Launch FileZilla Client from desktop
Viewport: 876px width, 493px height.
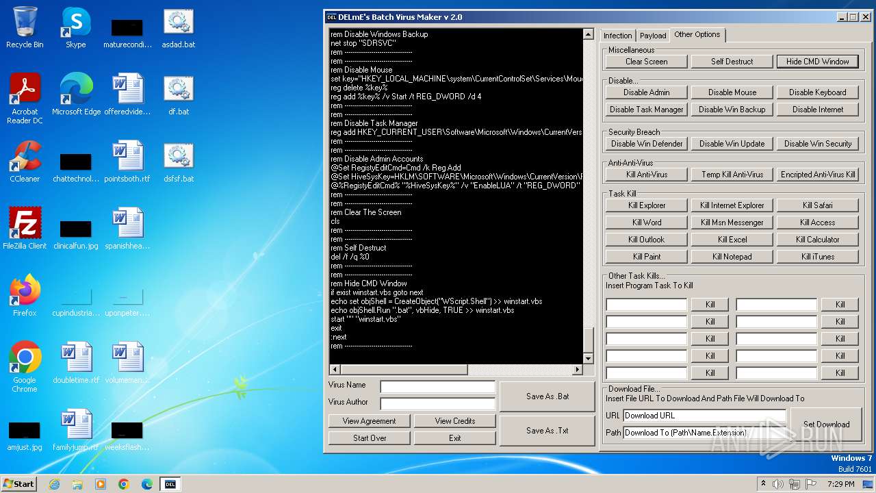(25, 229)
